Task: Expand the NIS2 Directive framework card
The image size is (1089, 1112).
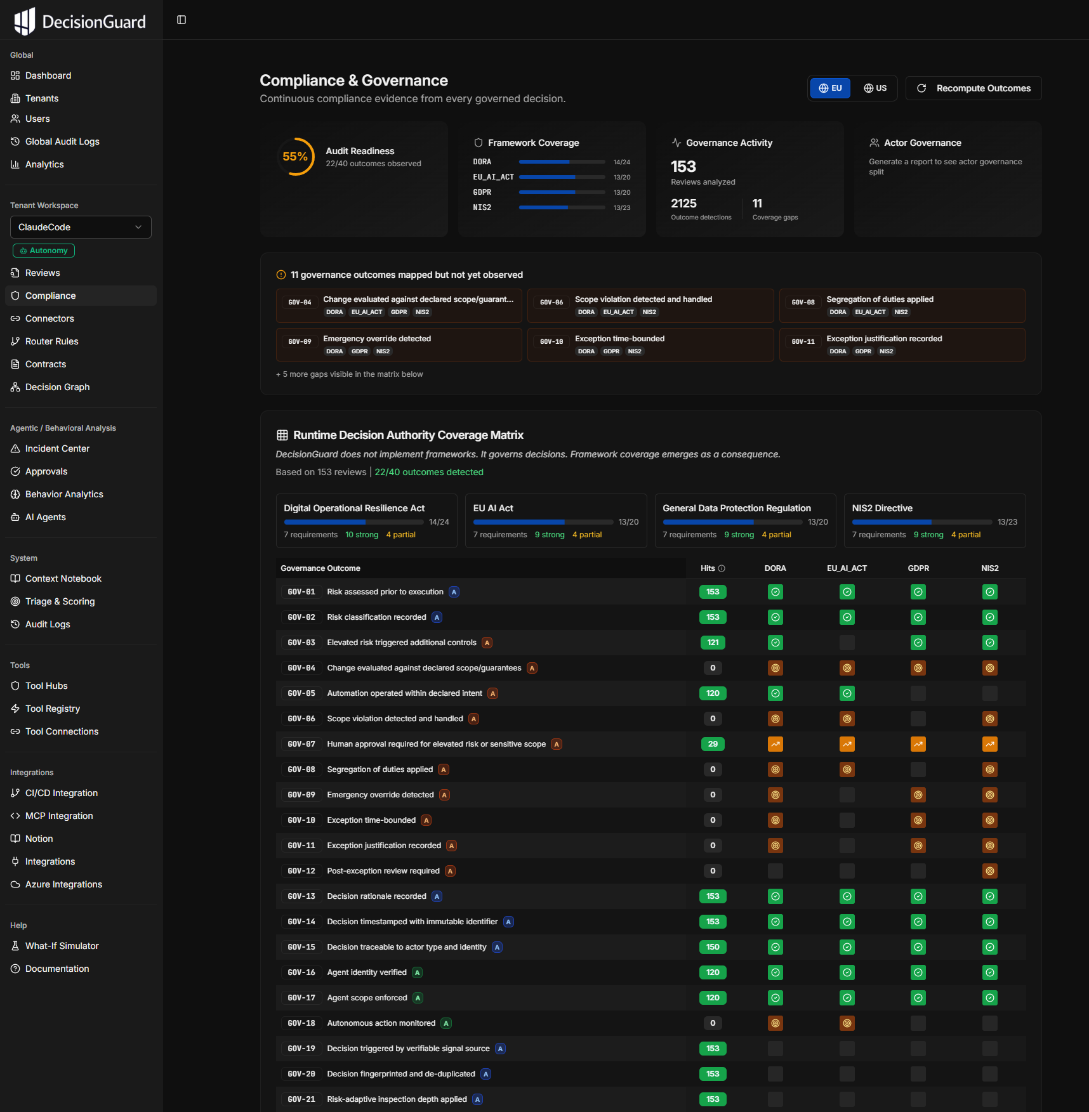Action: [x=934, y=520]
